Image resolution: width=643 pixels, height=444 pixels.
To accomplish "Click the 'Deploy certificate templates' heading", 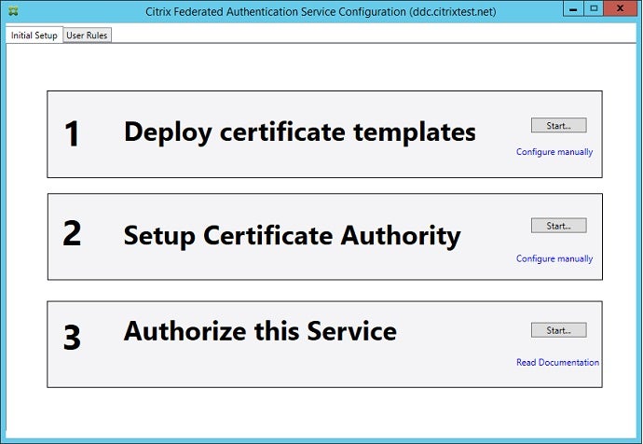I will tap(300, 132).
